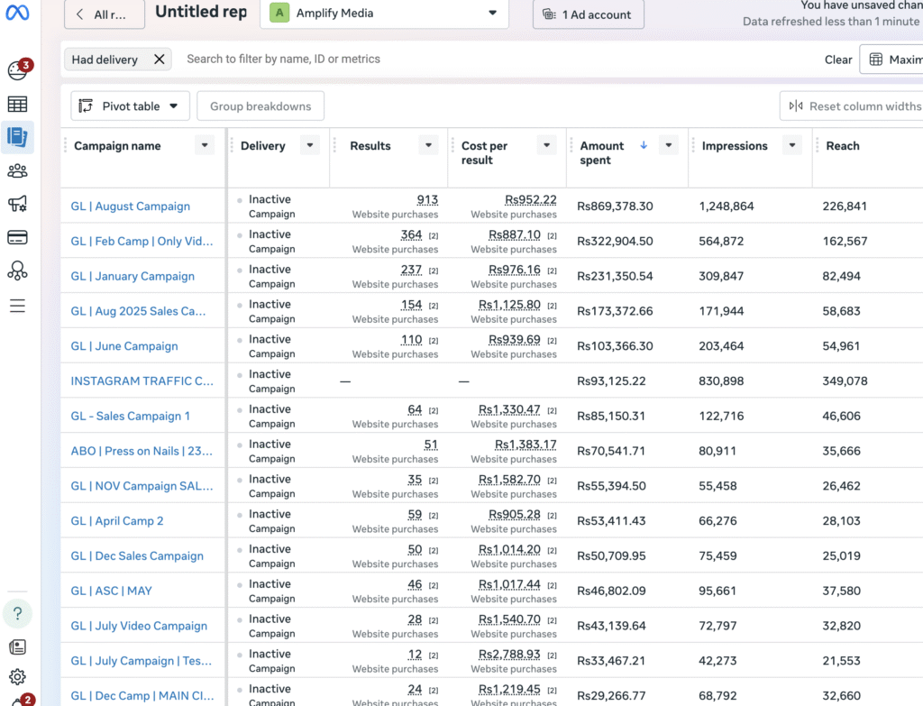The height and width of the screenshot is (706, 923).
Task: Open the megaphone advertising settings icon
Action: [x=17, y=205]
